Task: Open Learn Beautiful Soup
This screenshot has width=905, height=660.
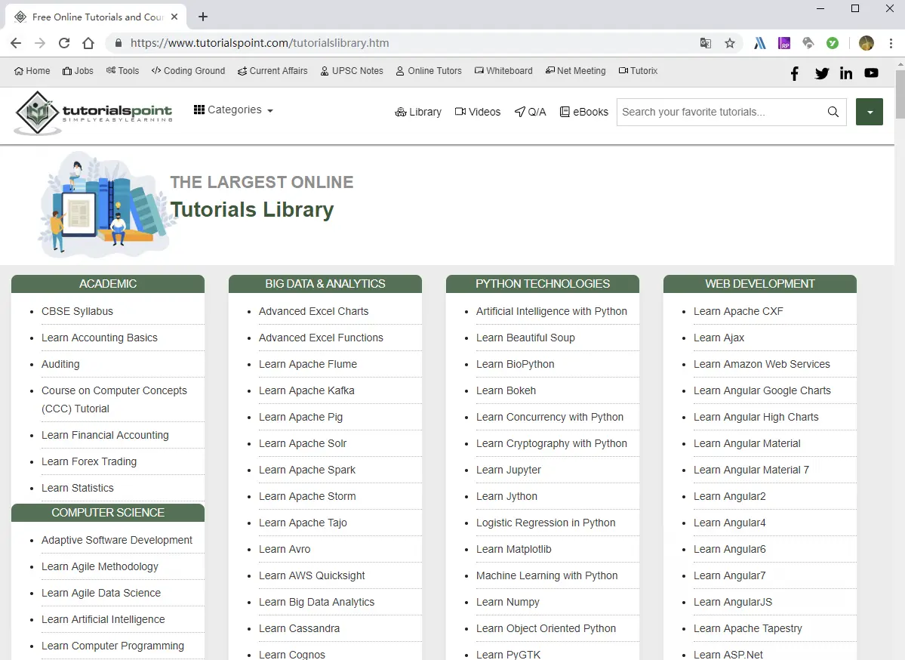Action: [x=525, y=338]
